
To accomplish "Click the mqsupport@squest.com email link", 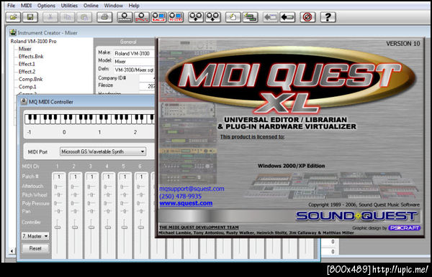I will (x=192, y=189).
